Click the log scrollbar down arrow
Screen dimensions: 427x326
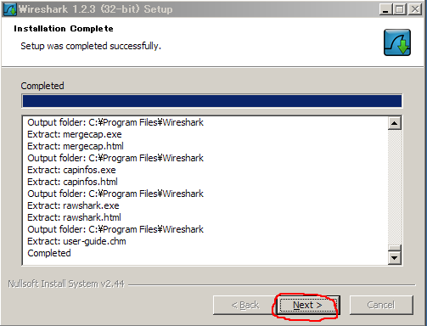(395, 258)
